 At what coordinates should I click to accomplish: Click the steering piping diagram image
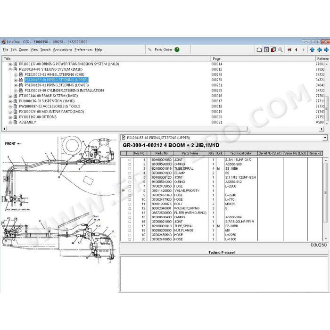click(59, 200)
